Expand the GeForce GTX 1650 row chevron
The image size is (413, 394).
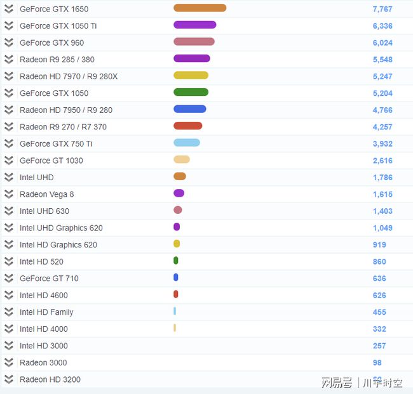(x=9, y=9)
